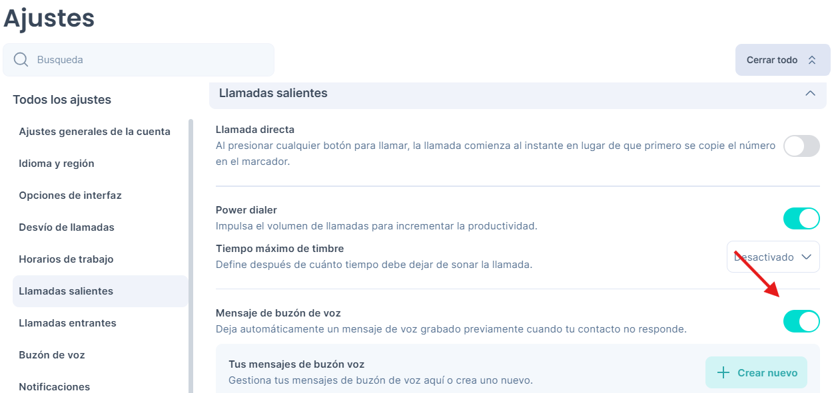Image resolution: width=832 pixels, height=393 pixels.
Task: Click the plus icon in Crear nuevo
Action: pyautogui.click(x=723, y=373)
